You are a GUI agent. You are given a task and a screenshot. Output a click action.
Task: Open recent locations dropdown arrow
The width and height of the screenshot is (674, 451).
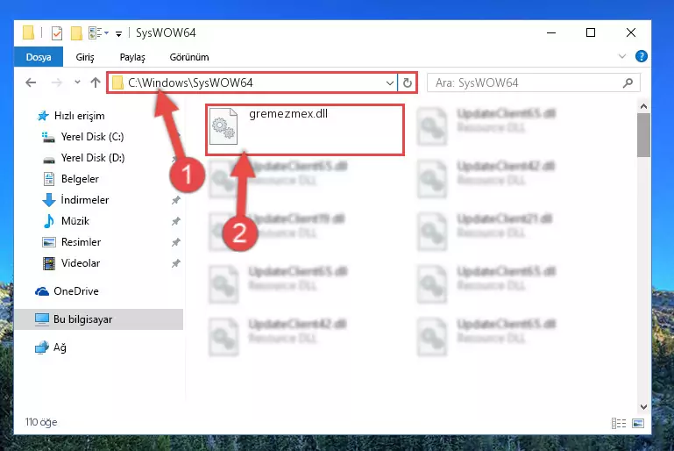tap(77, 82)
